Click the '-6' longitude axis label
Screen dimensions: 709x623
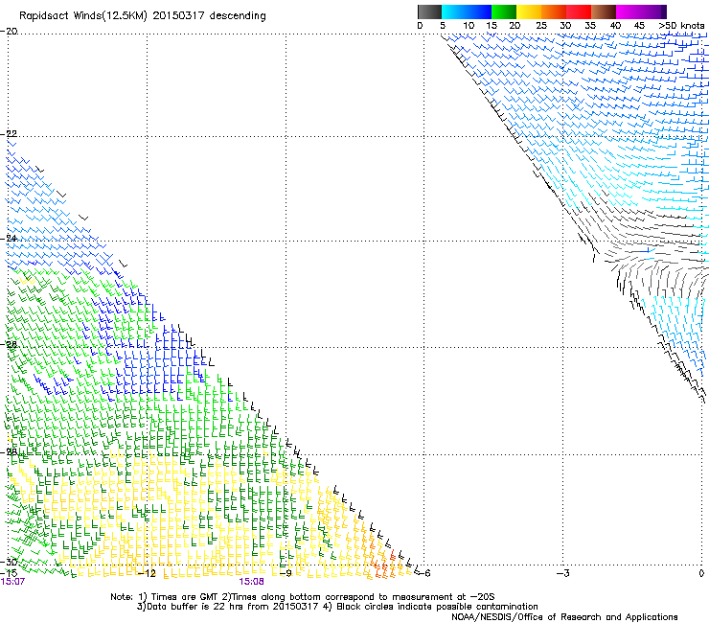pos(423,573)
